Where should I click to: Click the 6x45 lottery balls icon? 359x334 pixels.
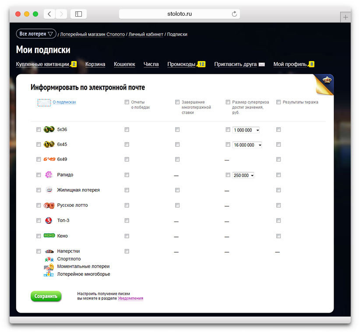tap(48, 144)
